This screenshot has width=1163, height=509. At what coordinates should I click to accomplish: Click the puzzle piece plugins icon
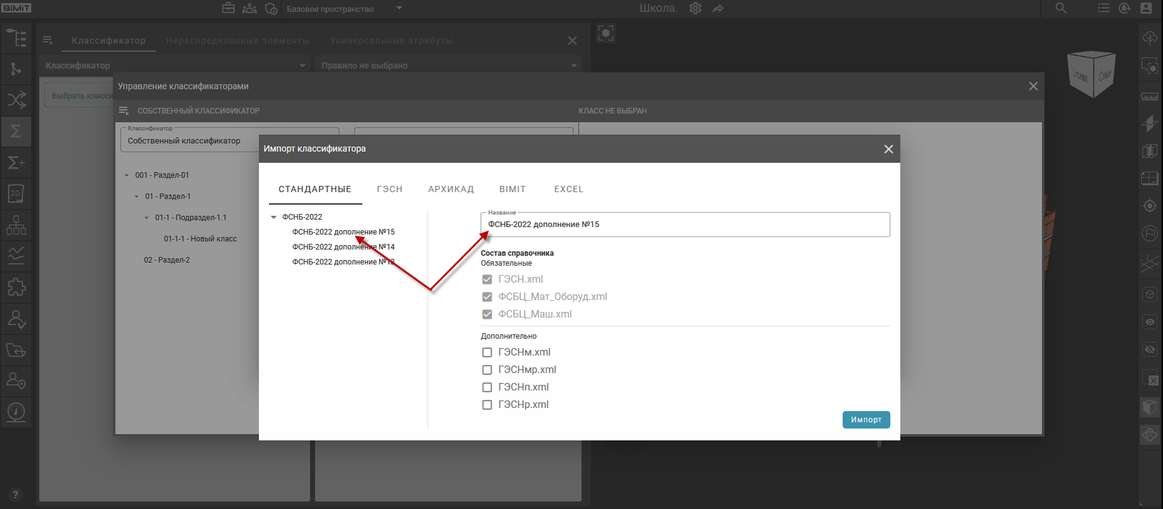point(16,287)
